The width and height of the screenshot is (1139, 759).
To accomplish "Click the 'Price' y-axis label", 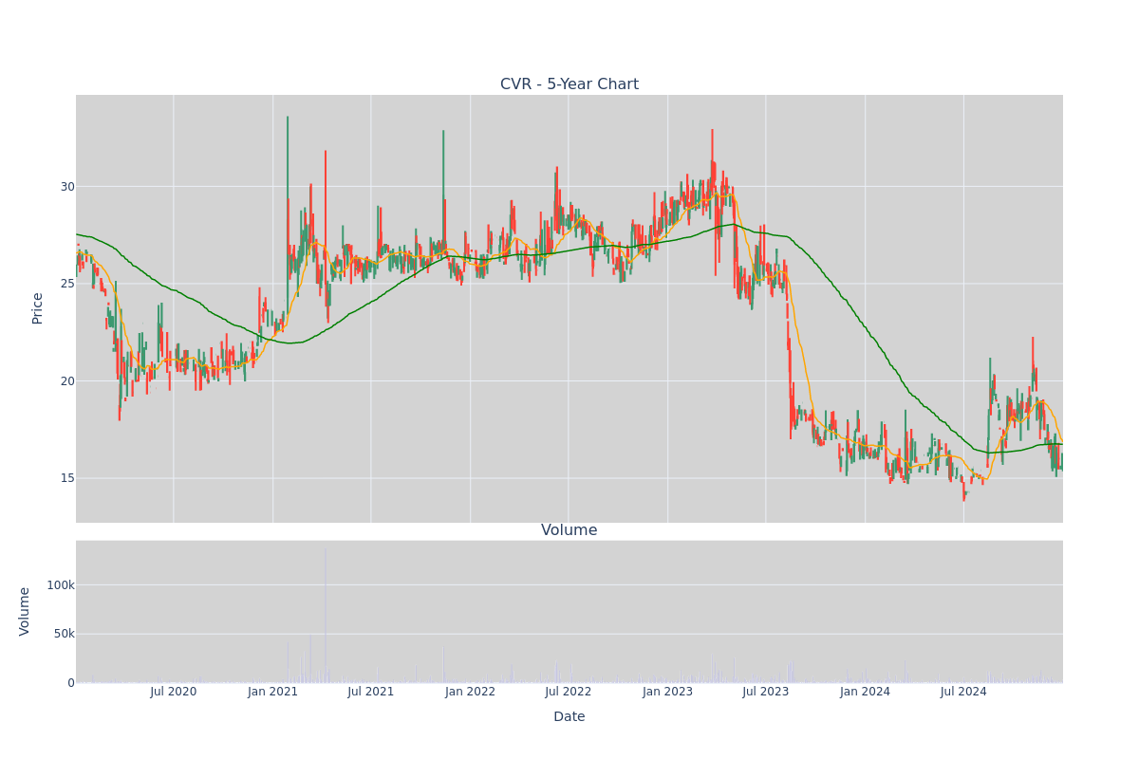I will tap(38, 308).
